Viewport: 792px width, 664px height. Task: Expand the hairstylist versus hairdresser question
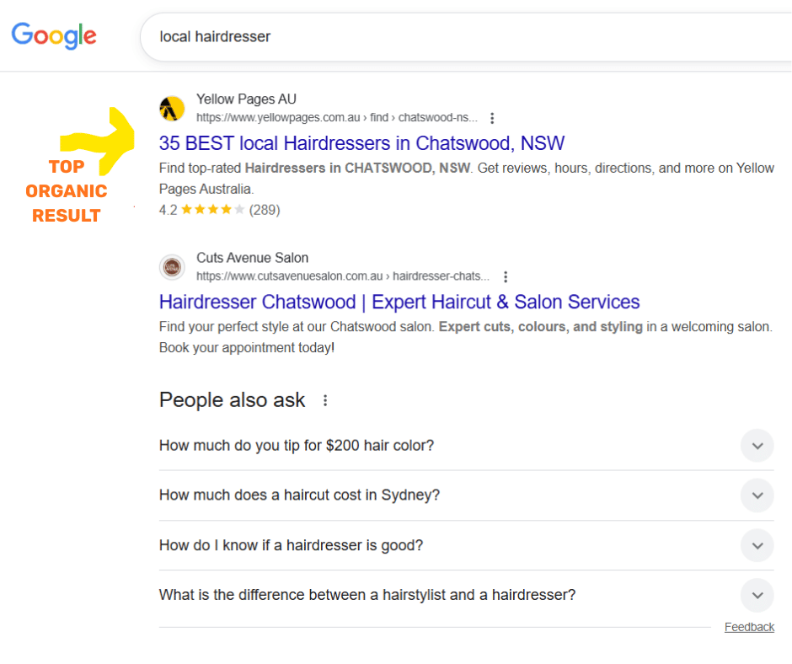[x=367, y=595]
